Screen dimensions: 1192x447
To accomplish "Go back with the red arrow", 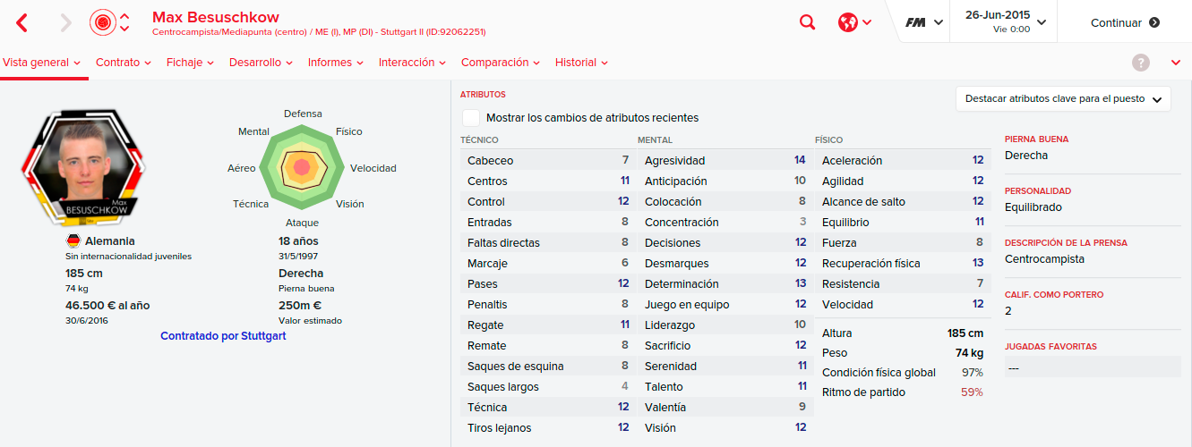I will (x=22, y=22).
